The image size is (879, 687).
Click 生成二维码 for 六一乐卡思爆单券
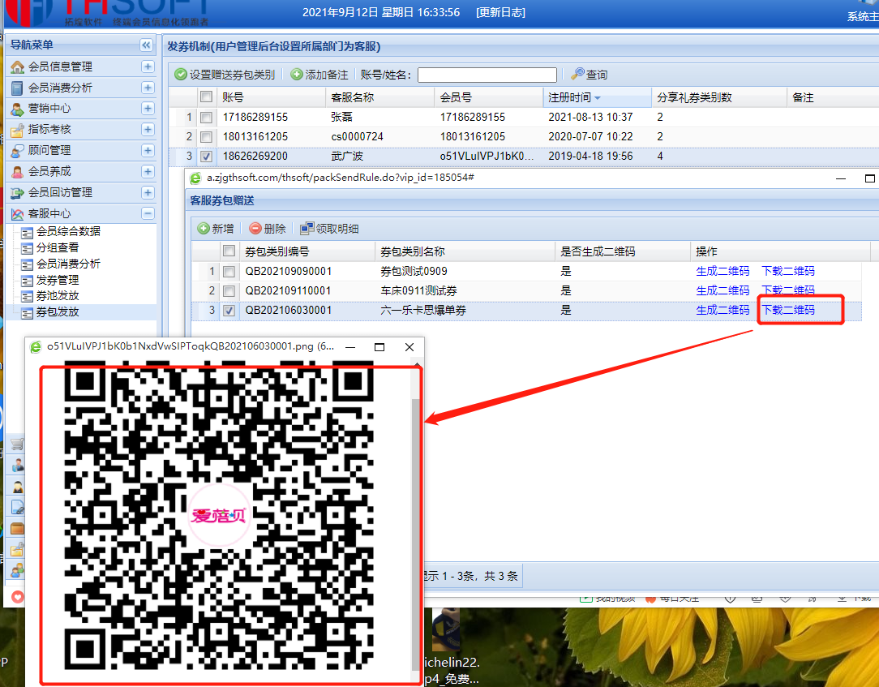(x=722, y=310)
